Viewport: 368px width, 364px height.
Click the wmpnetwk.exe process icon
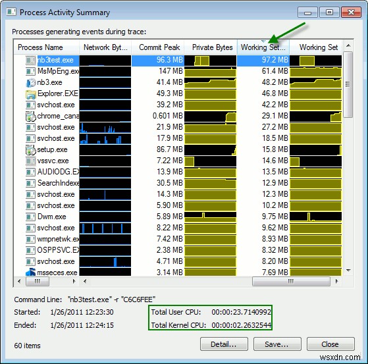(30, 239)
